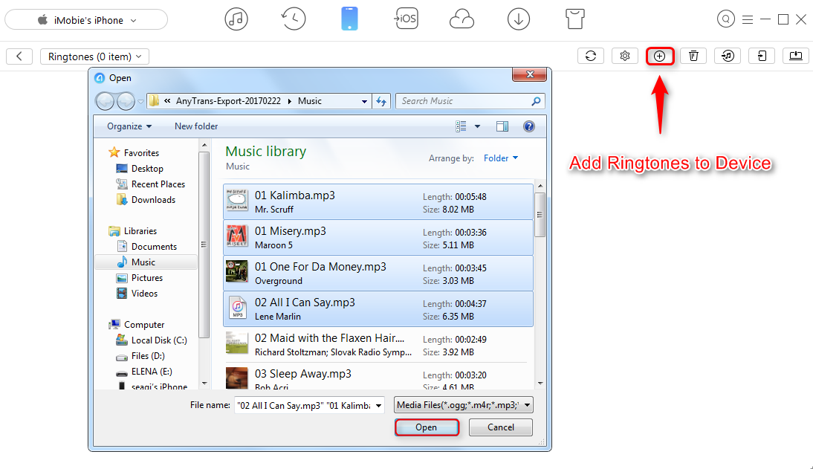Expand the address path dropdown arrow
This screenshot has width=813, height=469.
(364, 102)
